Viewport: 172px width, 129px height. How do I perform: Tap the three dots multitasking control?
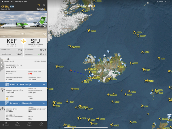(x=86, y=2)
